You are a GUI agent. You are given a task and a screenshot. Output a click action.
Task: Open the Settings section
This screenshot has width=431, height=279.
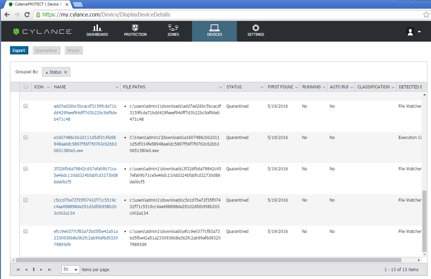pyautogui.click(x=256, y=31)
